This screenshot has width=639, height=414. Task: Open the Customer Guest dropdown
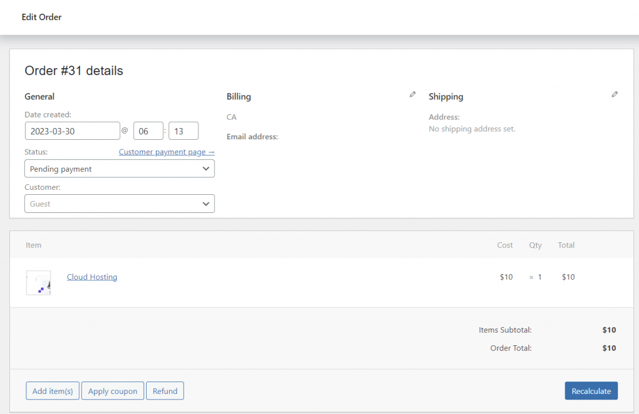[119, 204]
